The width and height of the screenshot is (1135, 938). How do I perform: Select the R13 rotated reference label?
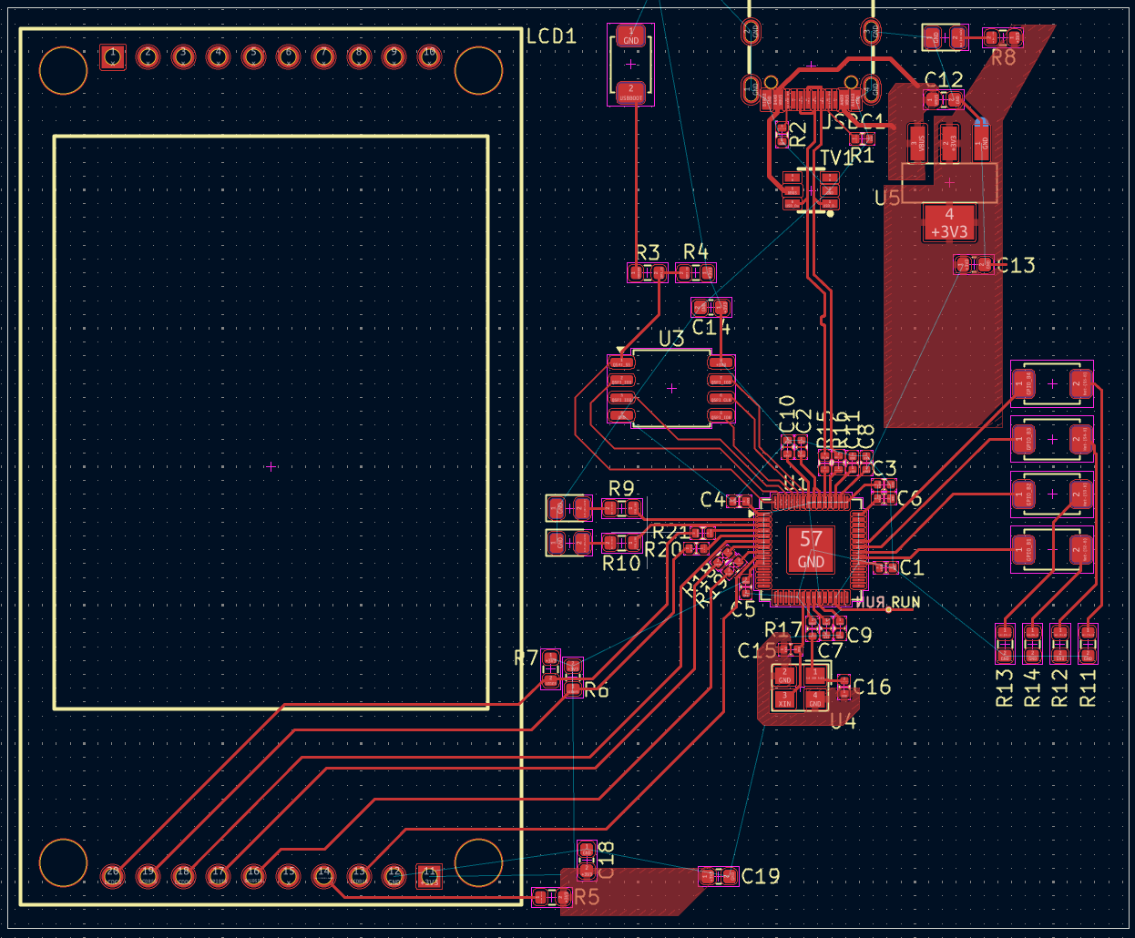(1004, 688)
